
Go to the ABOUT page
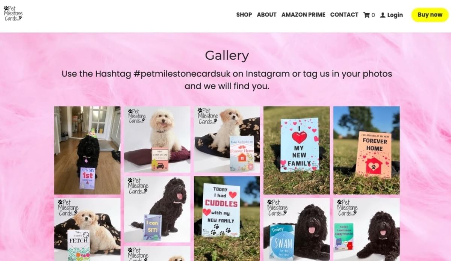coord(266,15)
